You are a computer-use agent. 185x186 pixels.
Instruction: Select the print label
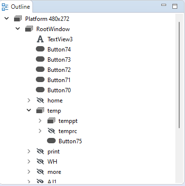(x=54, y=152)
